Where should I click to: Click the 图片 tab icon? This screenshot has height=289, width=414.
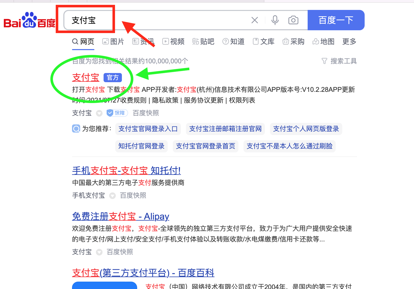coord(105,41)
